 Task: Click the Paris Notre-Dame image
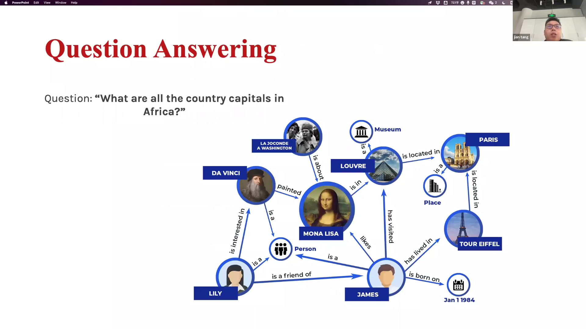pyautogui.click(x=460, y=153)
